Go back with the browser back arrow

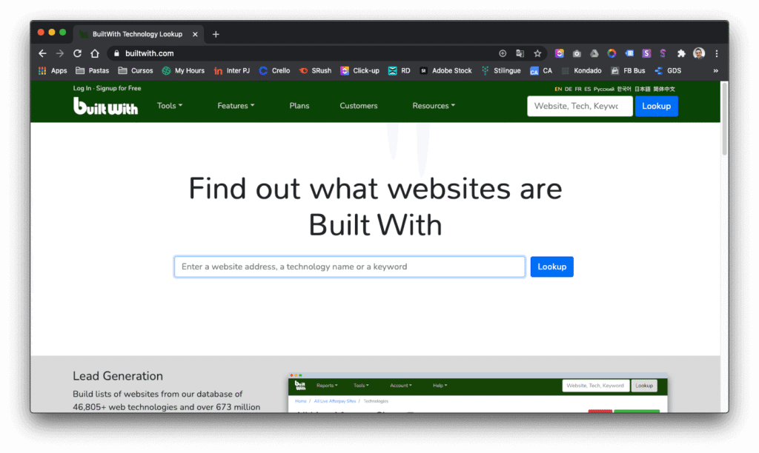[42, 53]
